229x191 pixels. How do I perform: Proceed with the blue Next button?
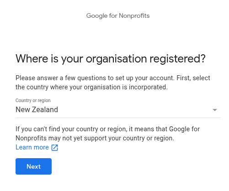[33, 166]
